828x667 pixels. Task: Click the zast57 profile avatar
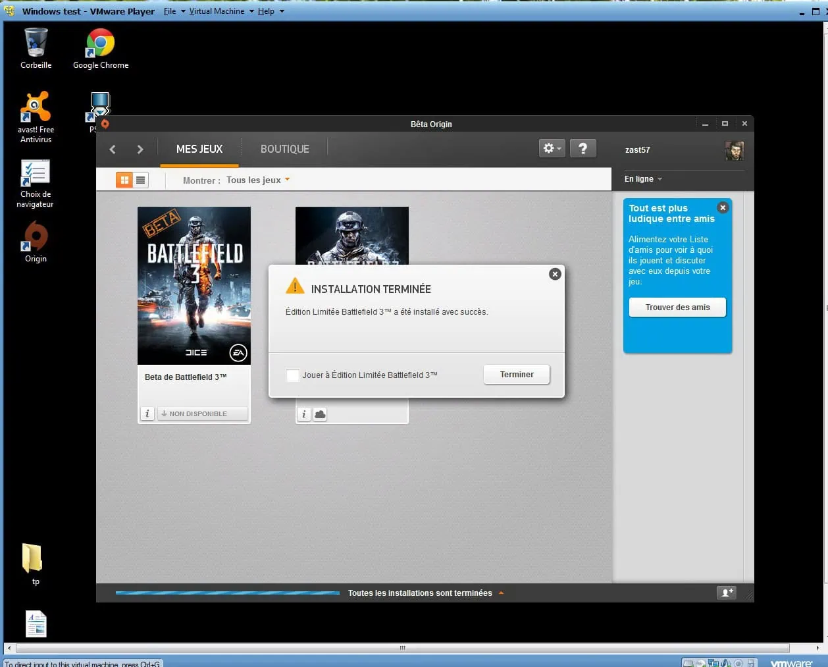(x=734, y=150)
